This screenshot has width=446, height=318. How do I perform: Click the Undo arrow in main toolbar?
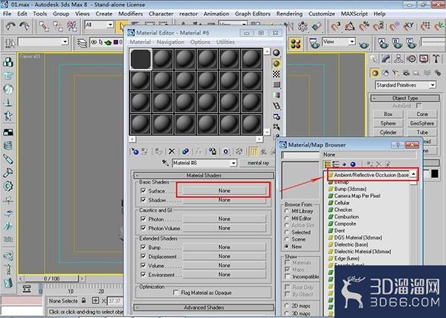point(10,27)
